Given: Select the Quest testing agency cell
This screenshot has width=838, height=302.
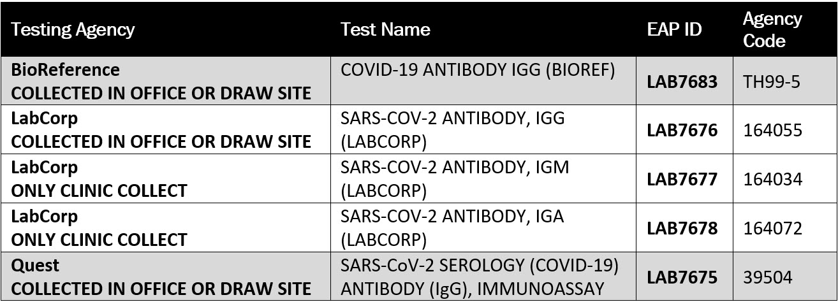Looking at the screenshot, I should (x=161, y=277).
